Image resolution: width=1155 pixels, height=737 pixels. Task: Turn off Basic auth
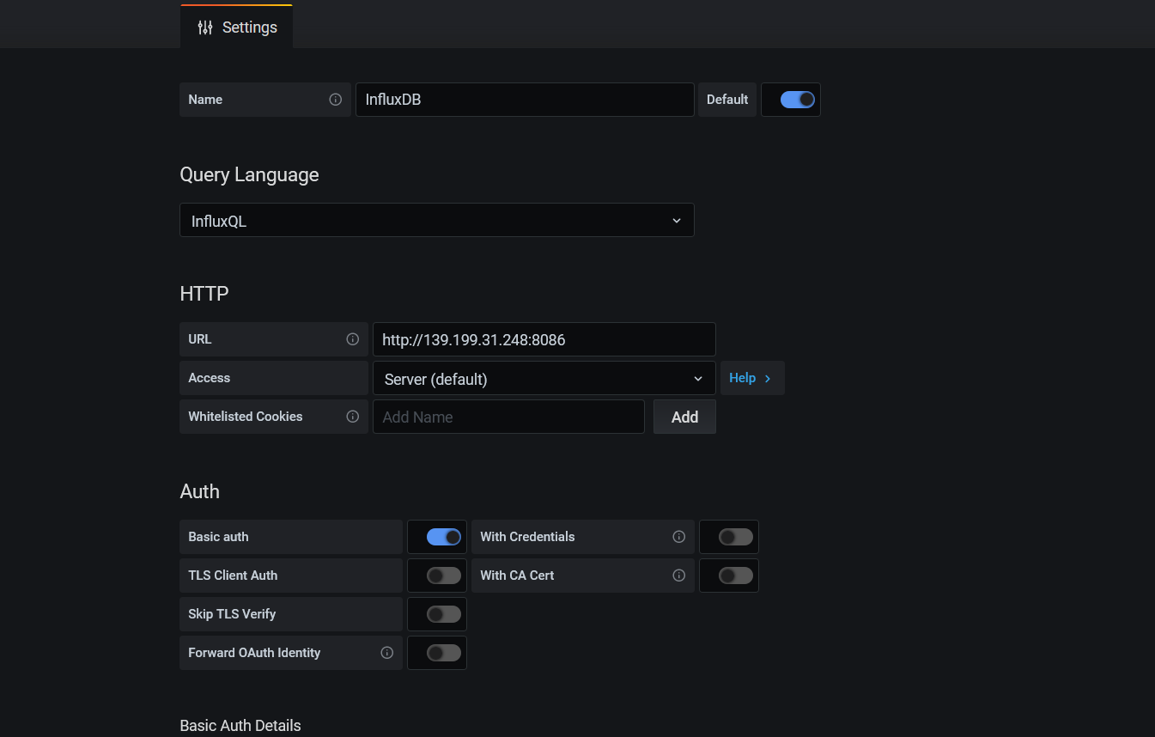pos(436,536)
